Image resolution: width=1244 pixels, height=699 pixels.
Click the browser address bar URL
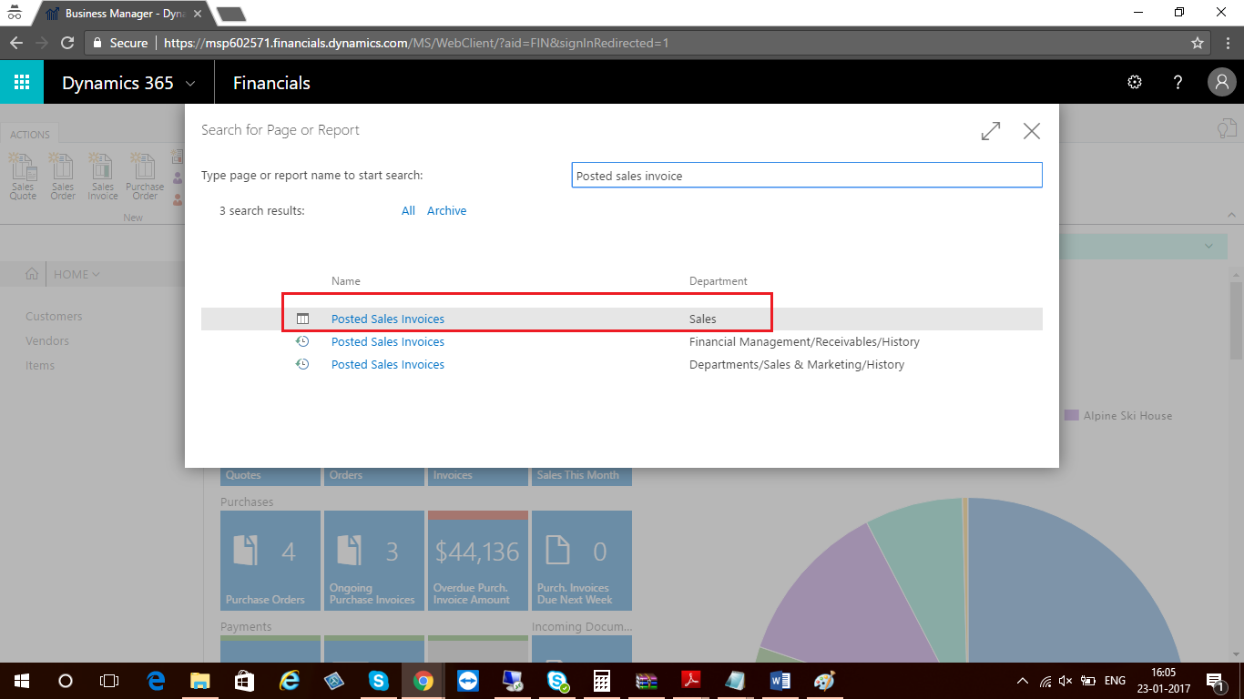click(x=416, y=43)
